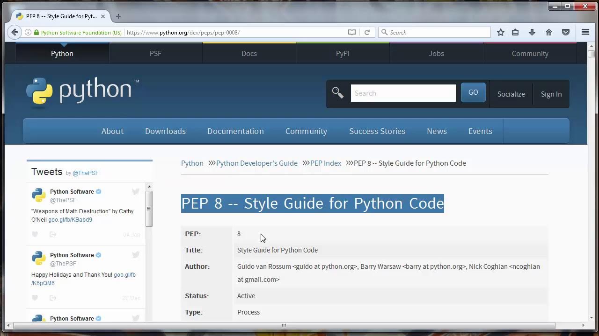599x336 pixels.
Task: Open the site identity info icon
Action: [28, 33]
